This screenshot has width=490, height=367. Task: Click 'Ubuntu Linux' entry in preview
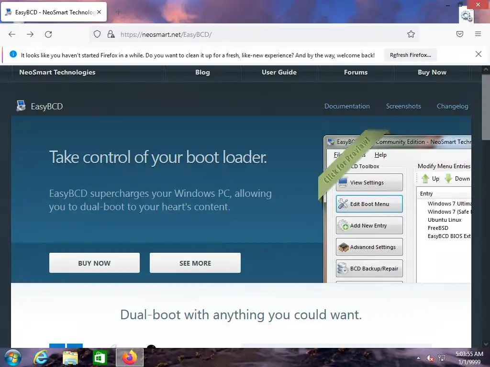[x=445, y=220]
